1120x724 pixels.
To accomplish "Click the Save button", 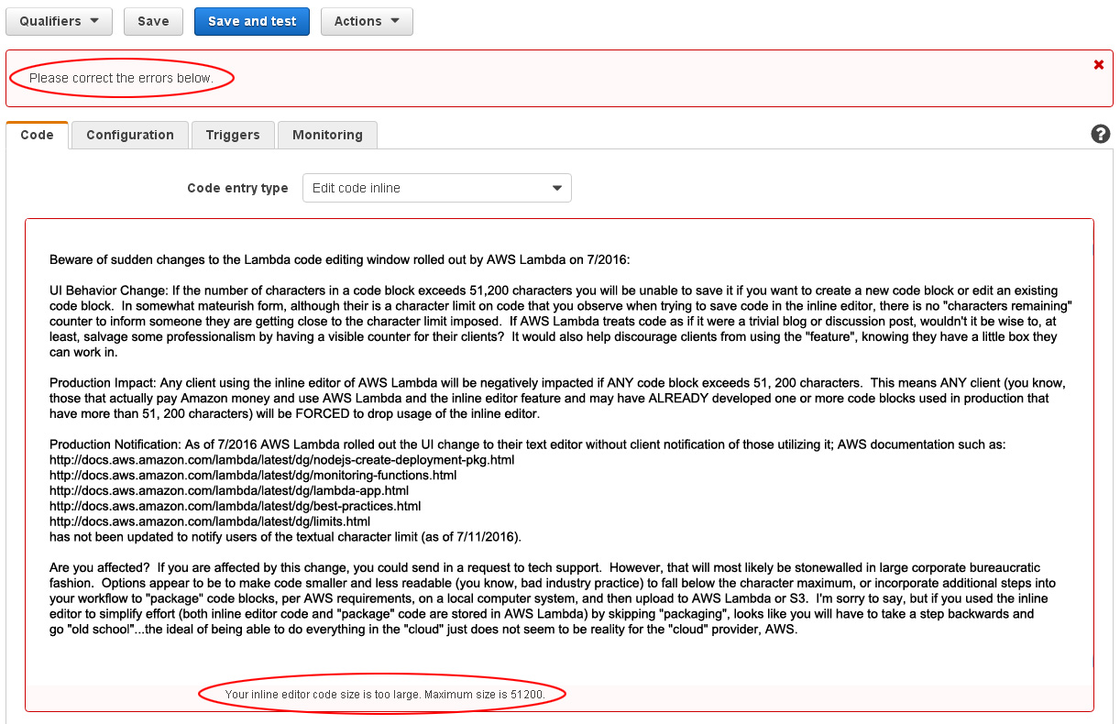I will (153, 21).
